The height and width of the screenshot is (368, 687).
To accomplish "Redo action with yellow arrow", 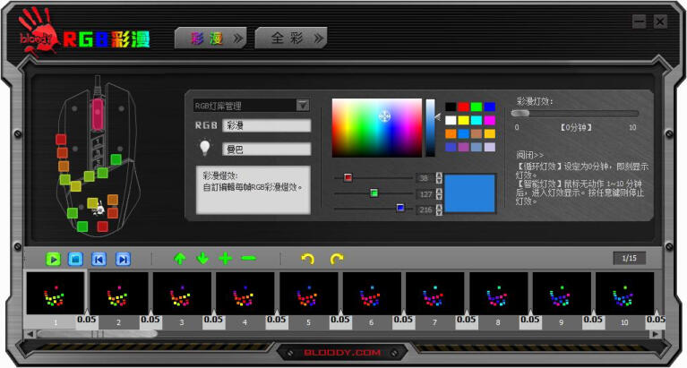I will 336,259.
